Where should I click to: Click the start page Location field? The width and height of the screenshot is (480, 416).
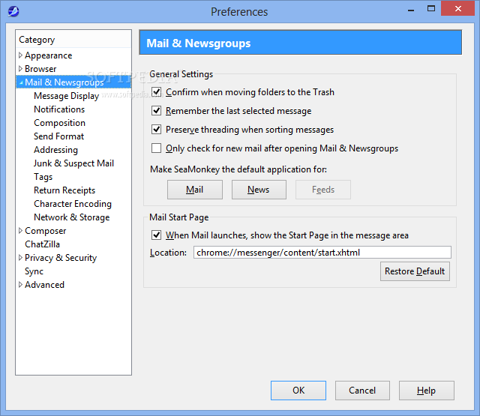322,253
